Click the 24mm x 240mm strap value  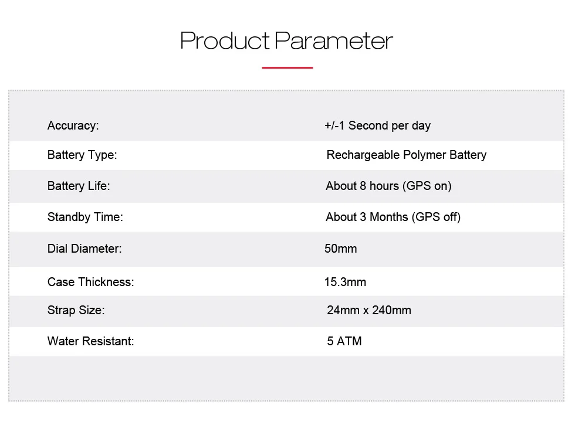(369, 310)
